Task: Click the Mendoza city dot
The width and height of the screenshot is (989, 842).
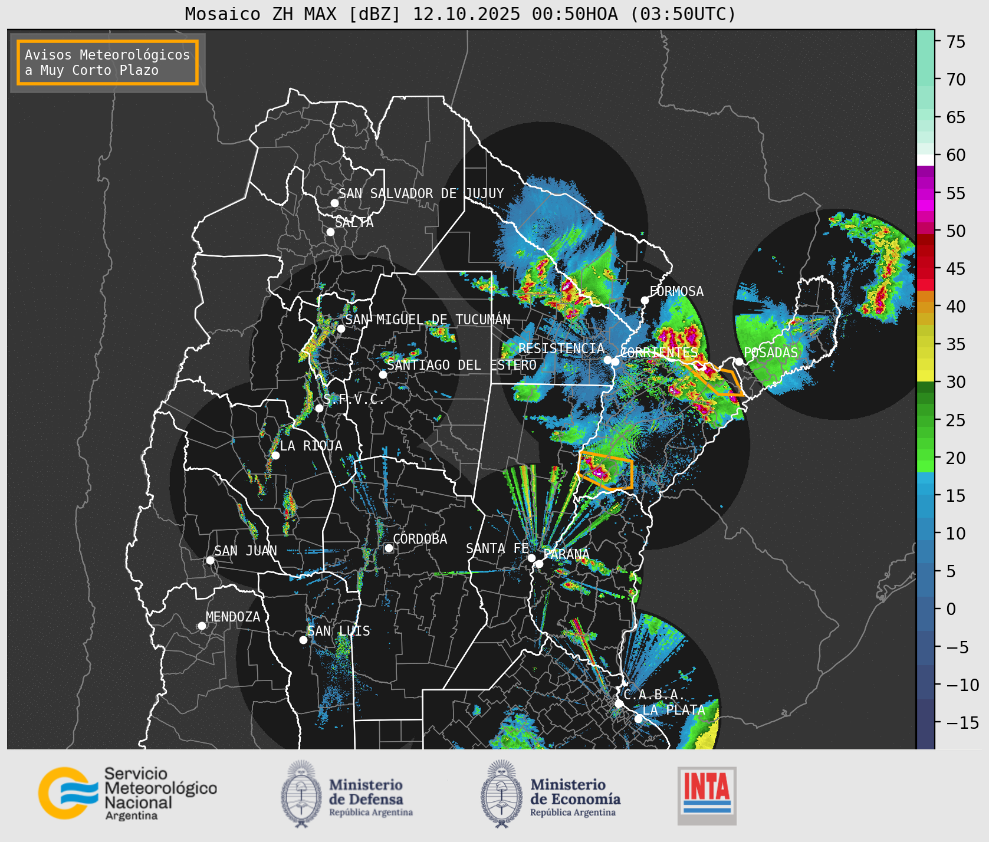Action: (x=202, y=626)
